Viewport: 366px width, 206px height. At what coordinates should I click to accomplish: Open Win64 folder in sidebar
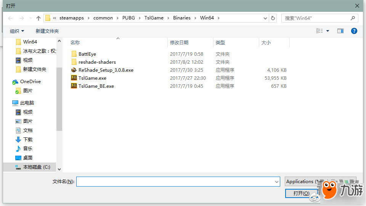pyautogui.click(x=30, y=42)
